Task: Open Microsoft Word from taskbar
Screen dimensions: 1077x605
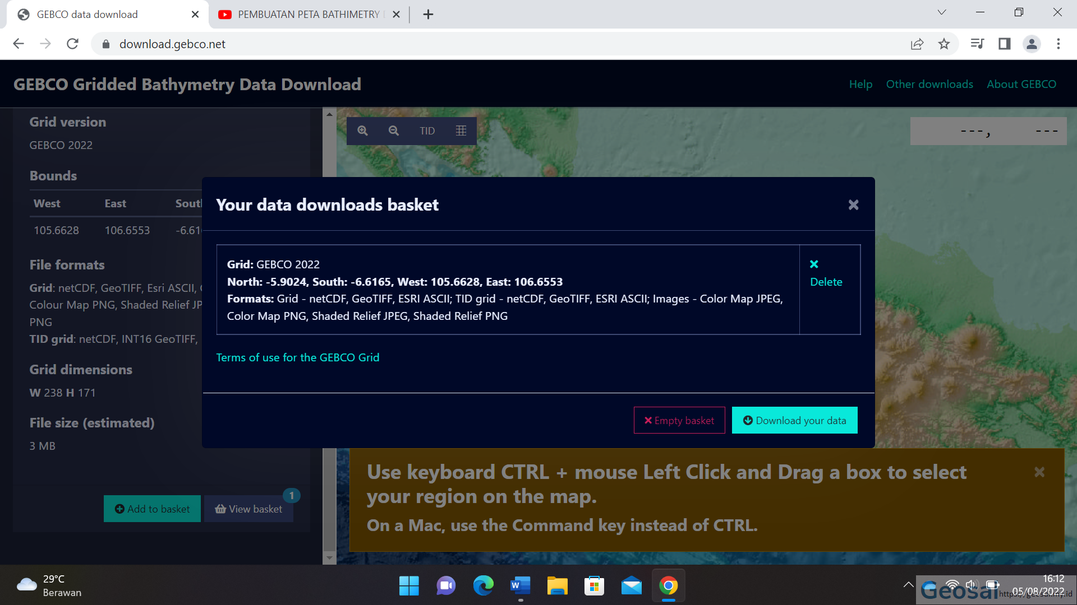Action: click(x=521, y=586)
